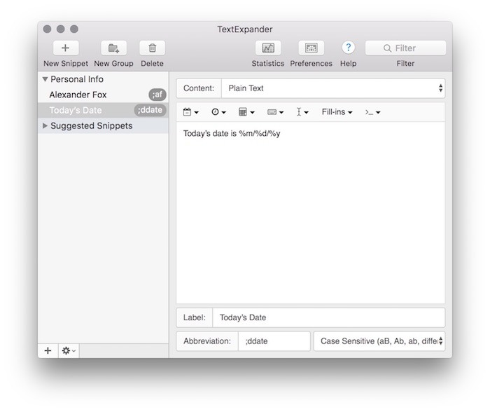
Task: Click the red close window button
Action: pyautogui.click(x=47, y=29)
